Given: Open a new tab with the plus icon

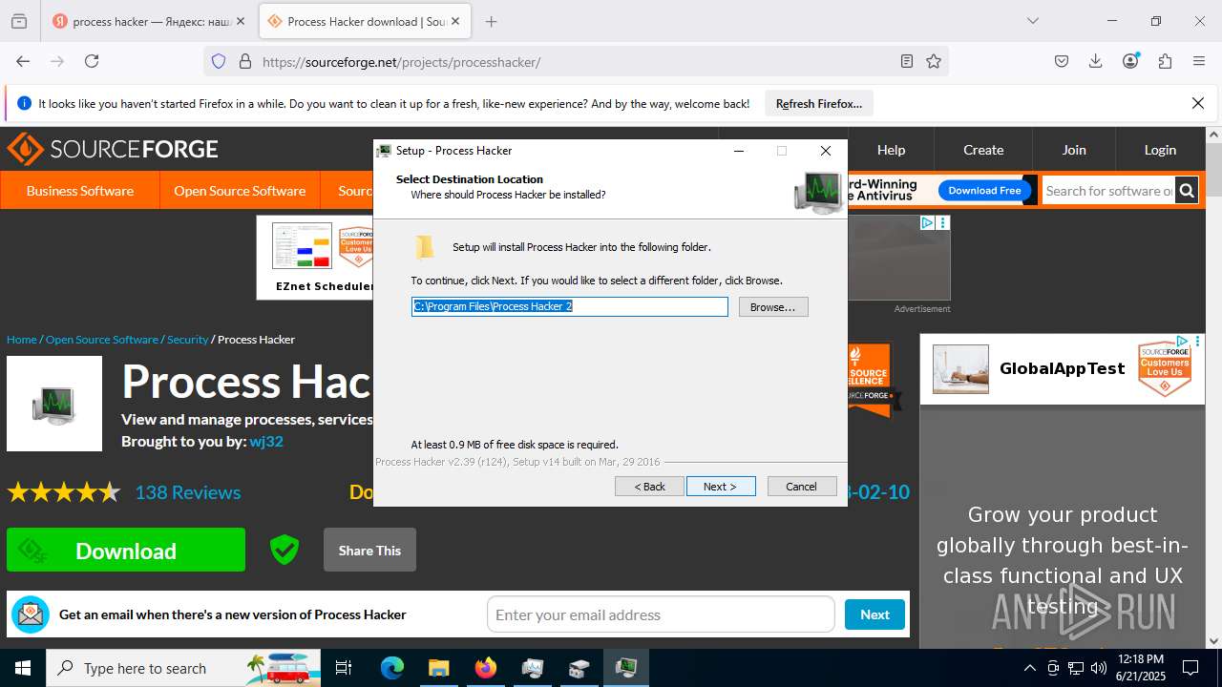Looking at the screenshot, I should [491, 21].
